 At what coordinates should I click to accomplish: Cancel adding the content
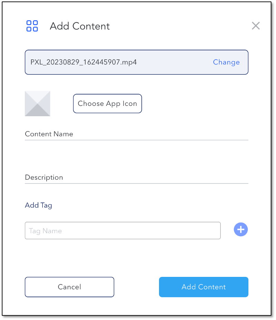[69, 287]
